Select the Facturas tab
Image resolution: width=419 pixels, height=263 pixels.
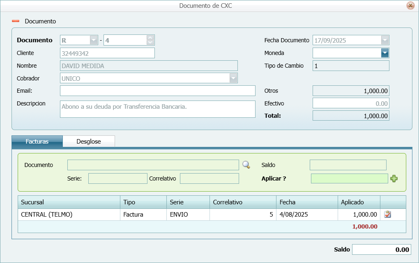coord(37,142)
